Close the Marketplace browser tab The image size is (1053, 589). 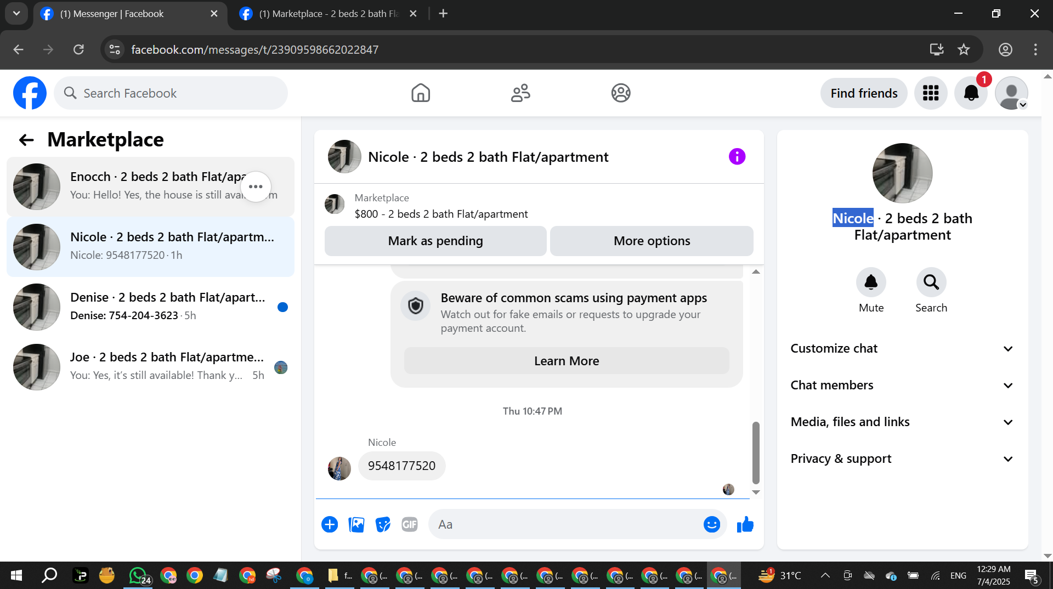click(x=413, y=14)
